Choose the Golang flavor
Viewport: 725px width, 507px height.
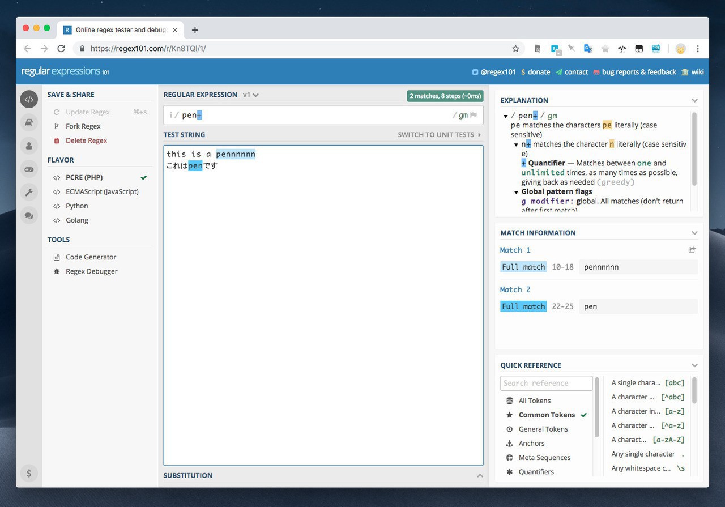(x=76, y=220)
